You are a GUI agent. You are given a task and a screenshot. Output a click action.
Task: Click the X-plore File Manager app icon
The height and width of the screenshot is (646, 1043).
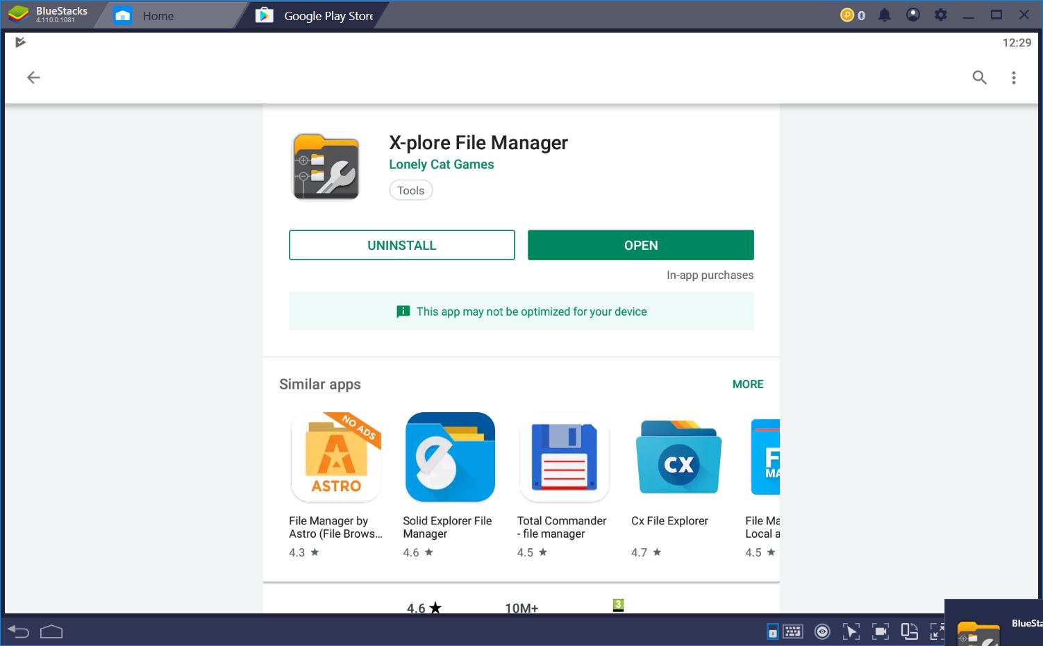(x=326, y=167)
